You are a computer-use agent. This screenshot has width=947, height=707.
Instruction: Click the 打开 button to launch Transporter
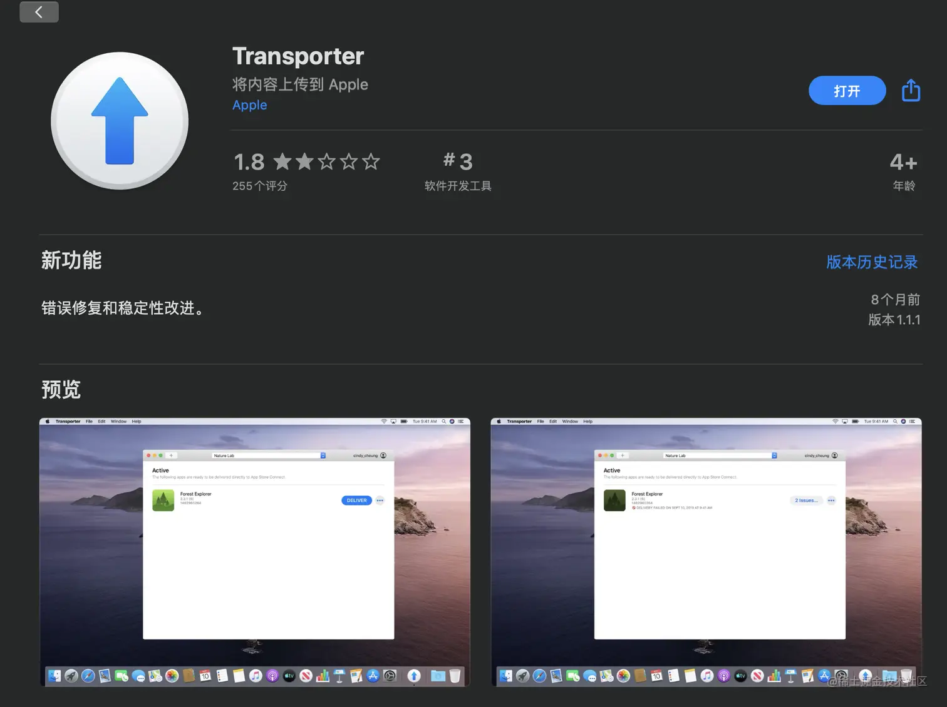pos(847,91)
